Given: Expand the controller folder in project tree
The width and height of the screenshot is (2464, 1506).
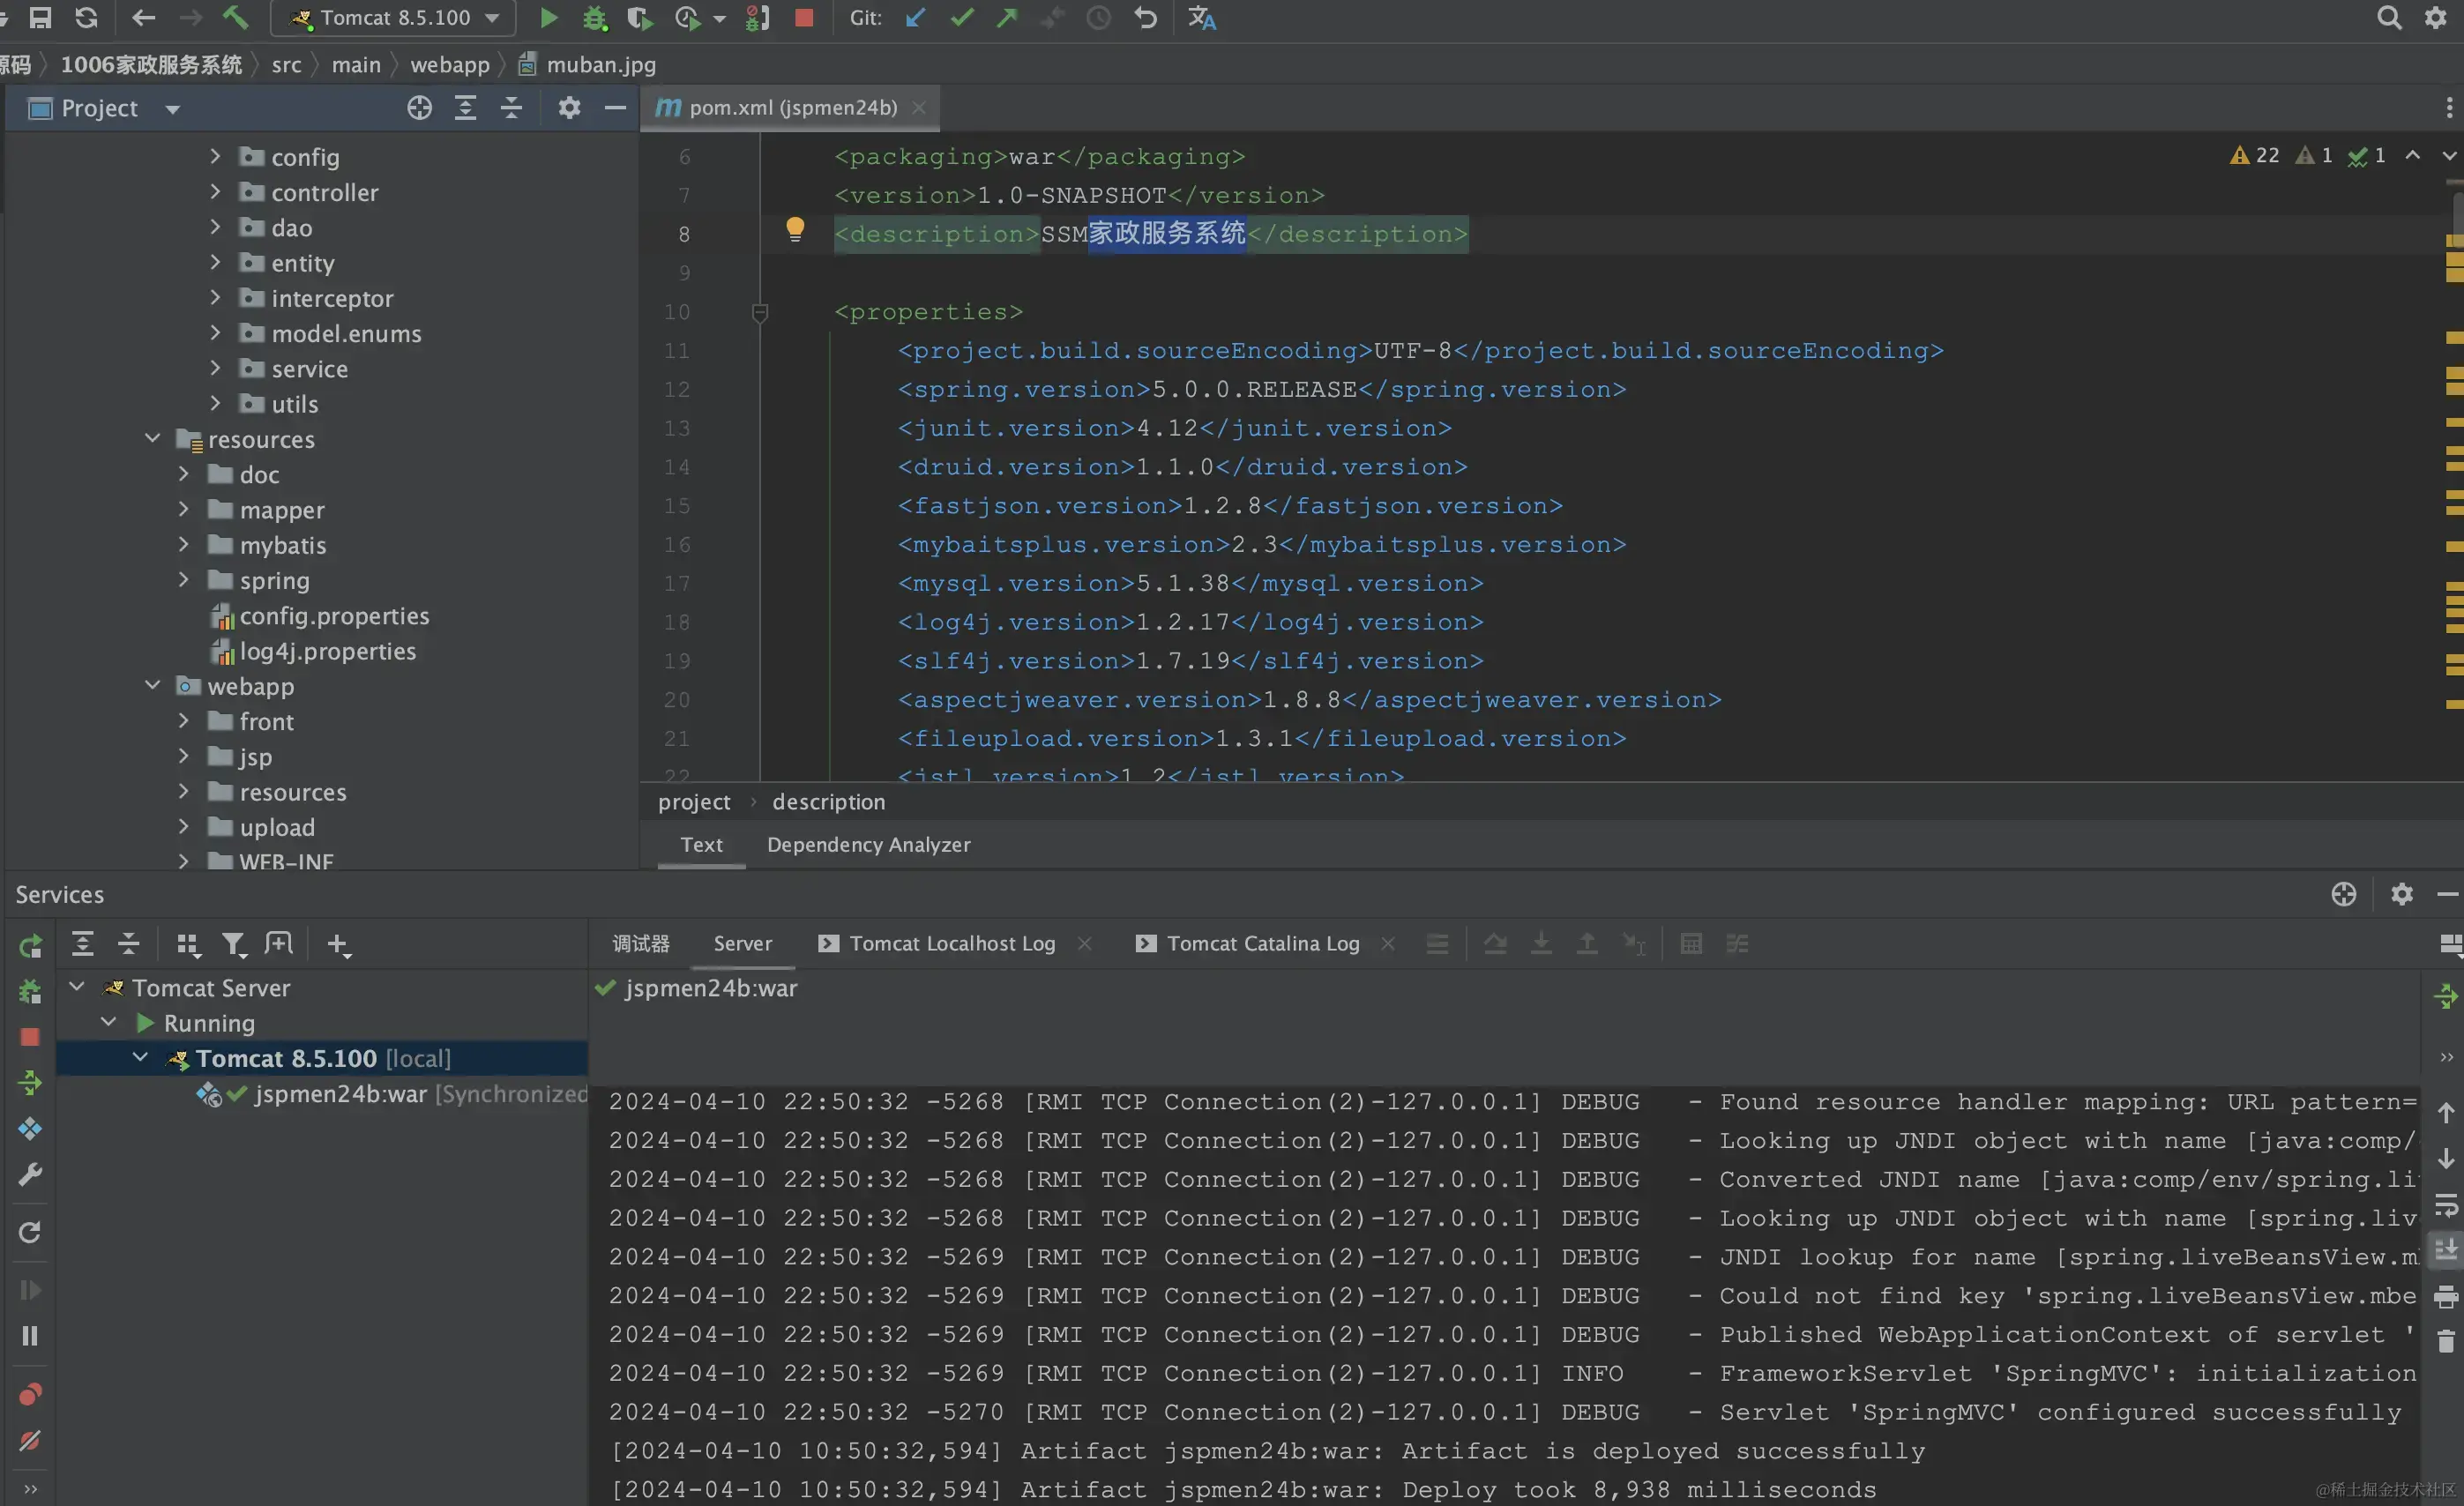Looking at the screenshot, I should pyautogui.click(x=215, y=192).
